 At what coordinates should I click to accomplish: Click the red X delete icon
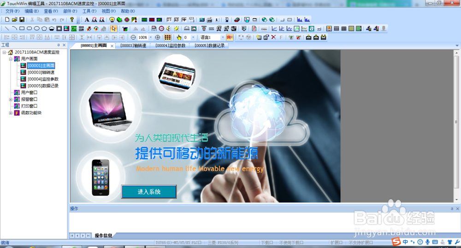274,37
